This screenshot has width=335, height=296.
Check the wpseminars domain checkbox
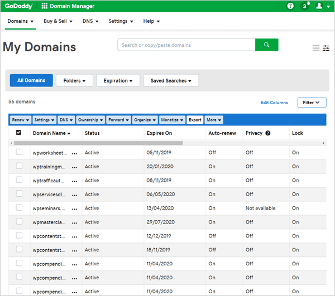click(x=19, y=207)
